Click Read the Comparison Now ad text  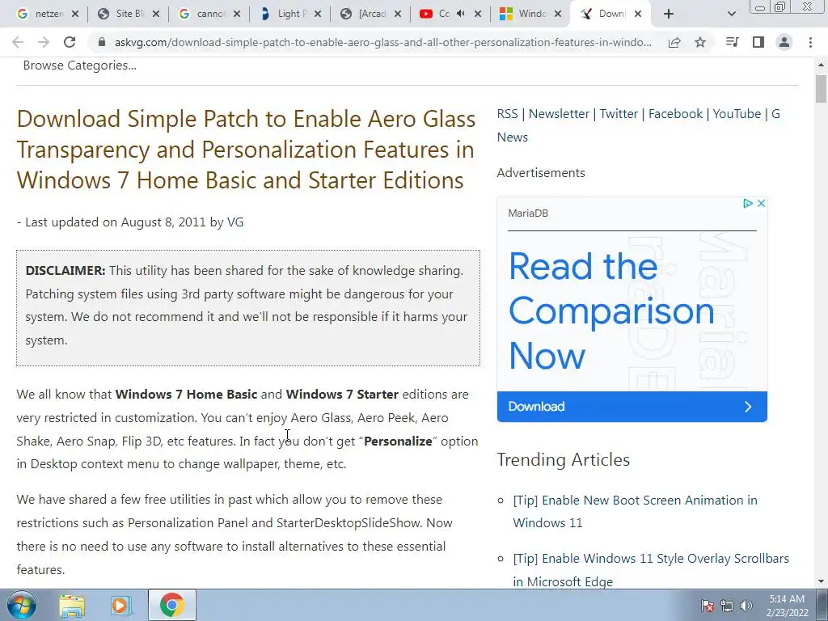tap(611, 310)
